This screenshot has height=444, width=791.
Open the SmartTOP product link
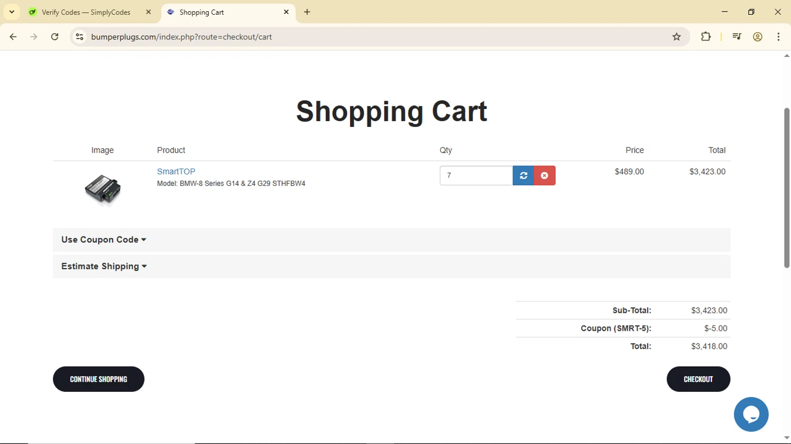pyautogui.click(x=176, y=172)
